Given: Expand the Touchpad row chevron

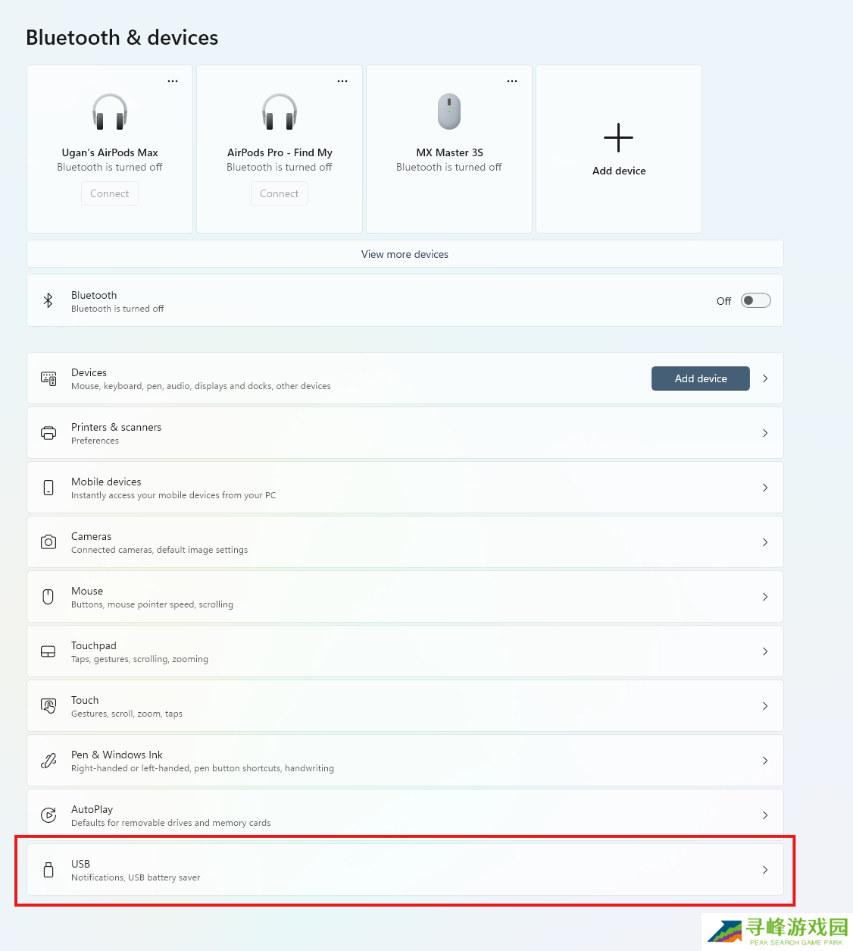Looking at the screenshot, I should tap(765, 651).
